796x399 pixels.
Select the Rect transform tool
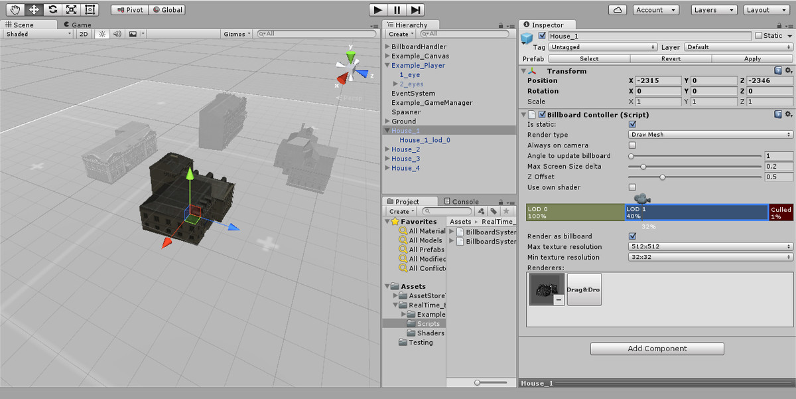click(x=89, y=9)
